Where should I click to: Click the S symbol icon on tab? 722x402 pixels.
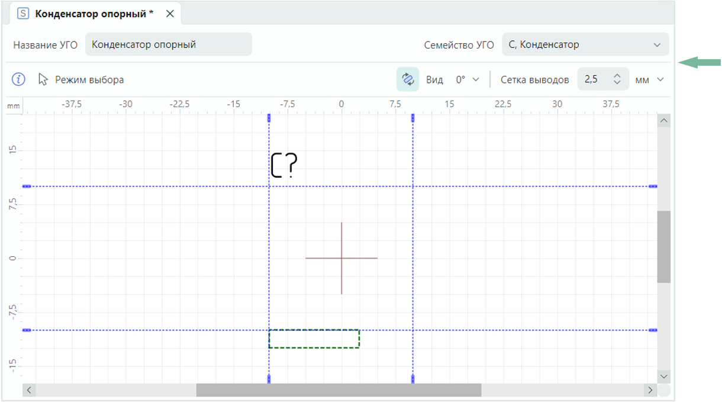coord(23,14)
